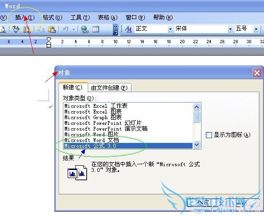
Task: Click the Insert Table grid icon
Action: [x=96, y=29]
